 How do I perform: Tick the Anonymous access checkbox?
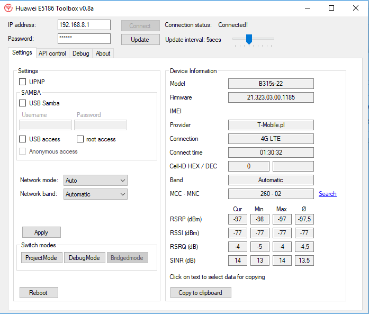(x=23, y=151)
